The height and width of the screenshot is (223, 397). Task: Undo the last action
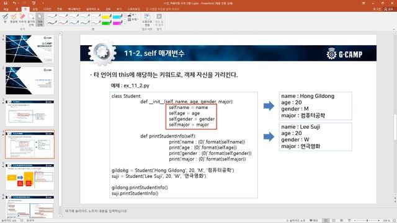pos(14,3)
